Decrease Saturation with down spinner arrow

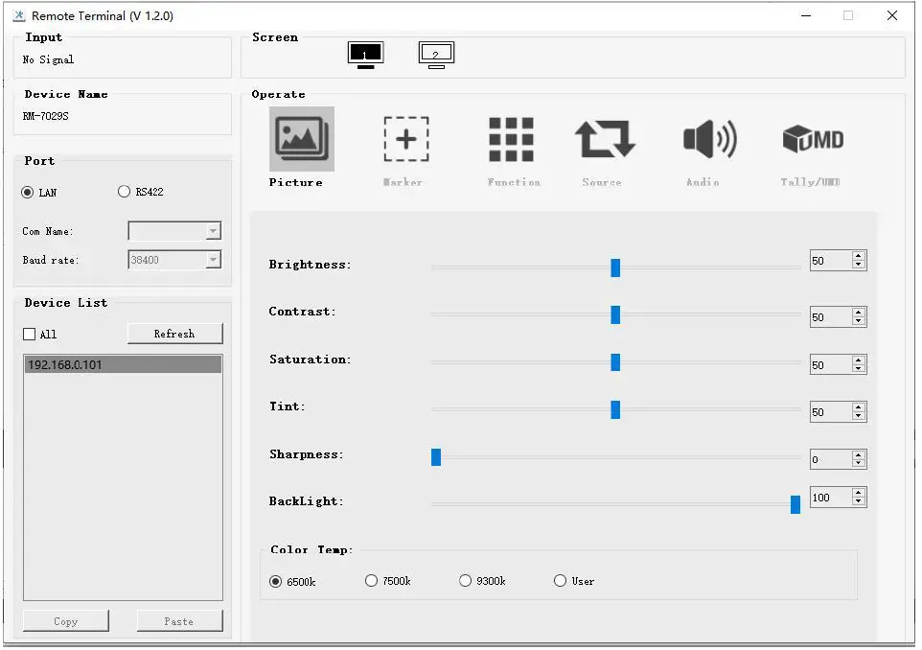[x=859, y=369]
